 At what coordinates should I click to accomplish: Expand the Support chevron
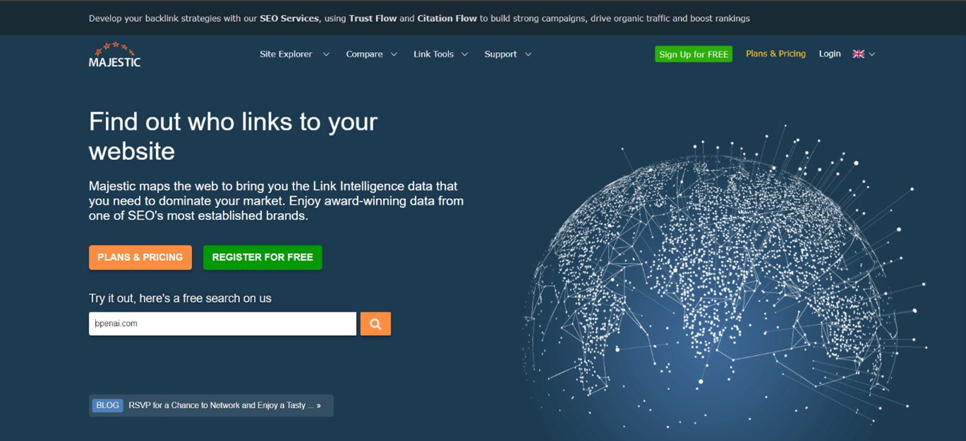528,54
